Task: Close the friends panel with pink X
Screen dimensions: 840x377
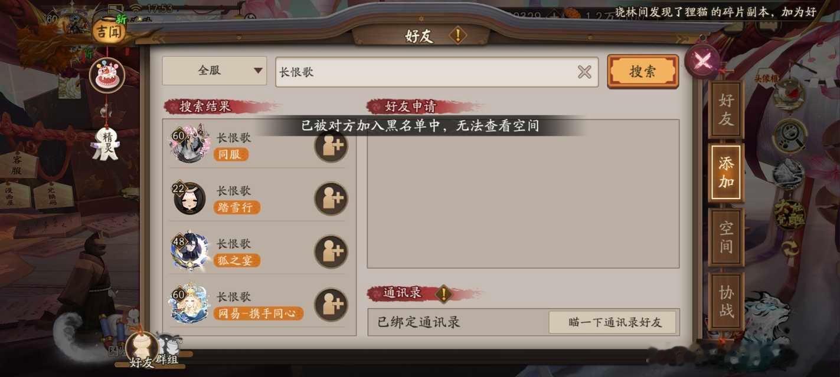Action: (702, 61)
